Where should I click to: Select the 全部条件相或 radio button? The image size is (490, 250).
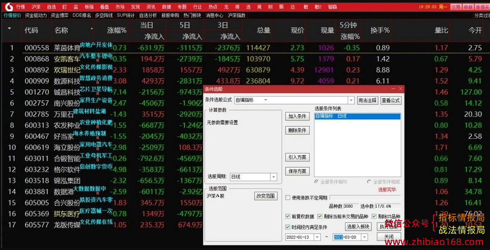[x=369, y=182]
